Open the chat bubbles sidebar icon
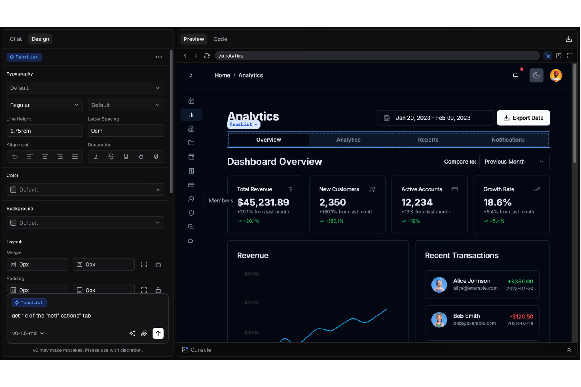 click(x=191, y=227)
